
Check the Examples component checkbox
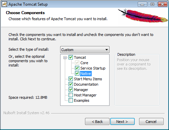pos(71,100)
